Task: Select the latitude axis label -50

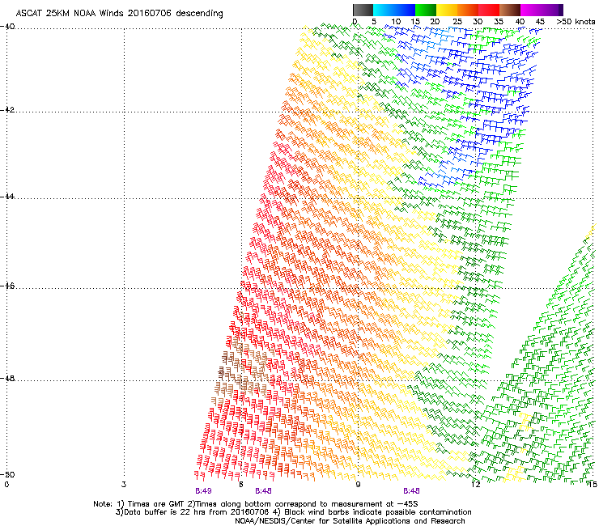Action: click(7, 474)
